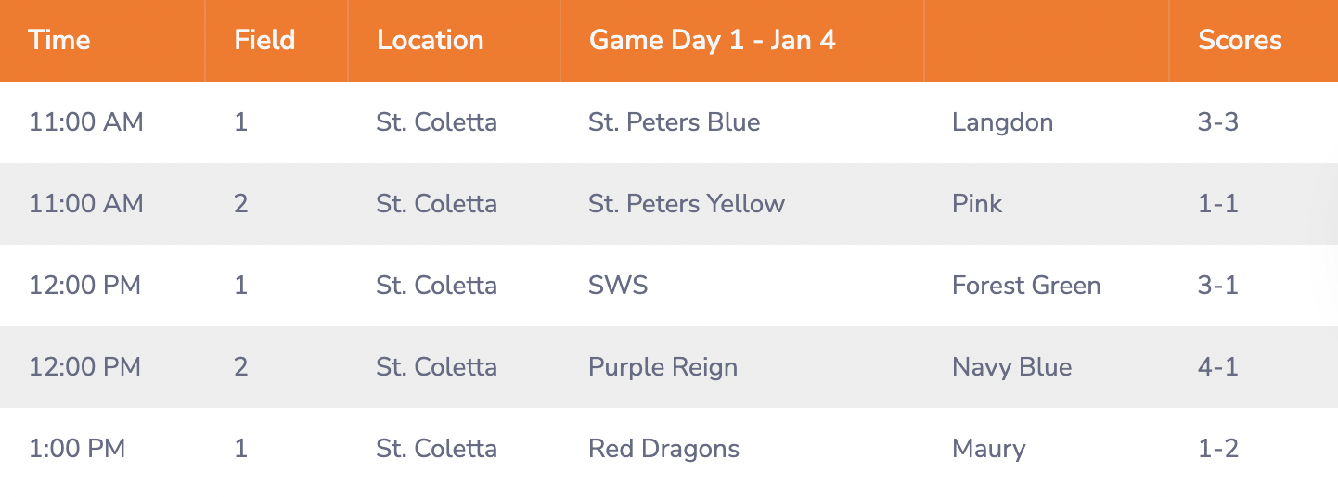
Task: Select the Langdon team name
Action: click(1002, 122)
